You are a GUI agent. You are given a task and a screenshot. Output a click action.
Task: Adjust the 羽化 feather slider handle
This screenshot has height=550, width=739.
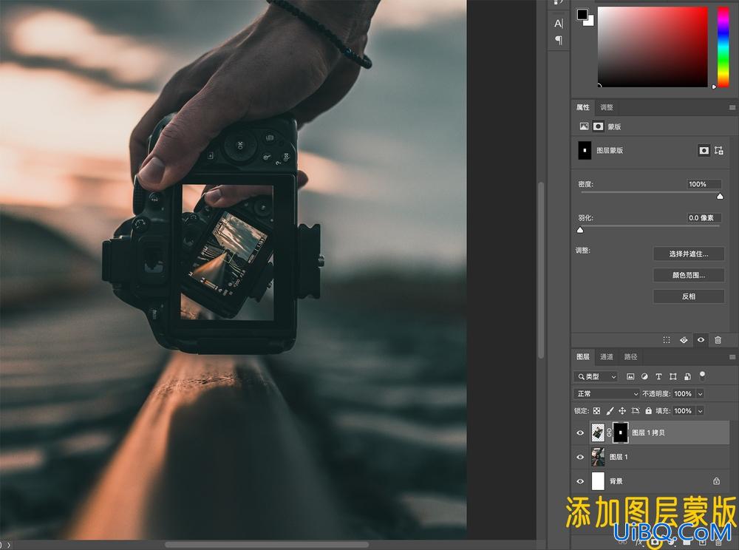click(580, 230)
